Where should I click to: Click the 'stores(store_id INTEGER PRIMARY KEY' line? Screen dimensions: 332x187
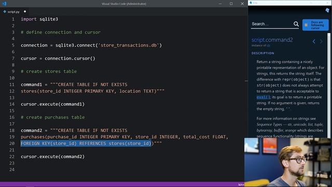point(92,91)
